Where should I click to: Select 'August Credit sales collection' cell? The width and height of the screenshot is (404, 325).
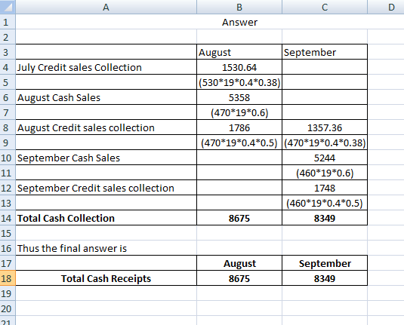(106, 127)
